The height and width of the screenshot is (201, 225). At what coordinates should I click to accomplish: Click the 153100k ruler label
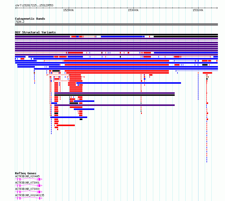tap(198, 10)
